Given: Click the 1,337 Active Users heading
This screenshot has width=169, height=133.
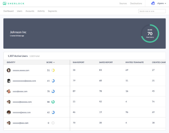Looking at the screenshot, I should tap(18, 56).
